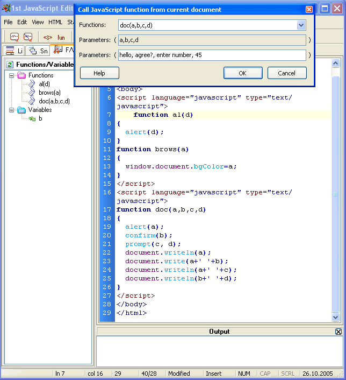Click the 'Insert' status bar entry
This screenshot has width=346, height=380.
pos(214,374)
